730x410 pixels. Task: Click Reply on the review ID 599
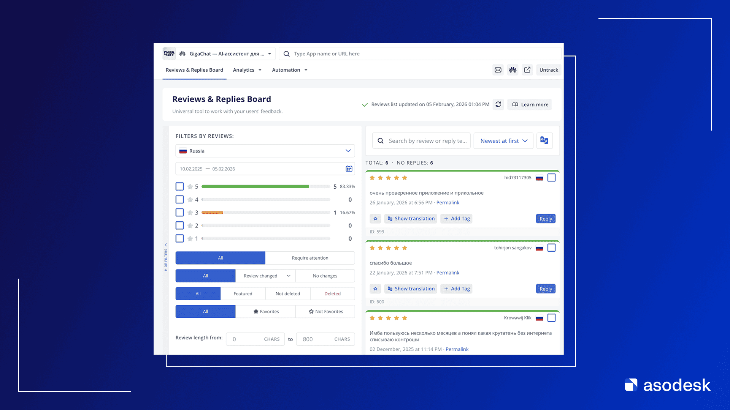tap(546, 219)
